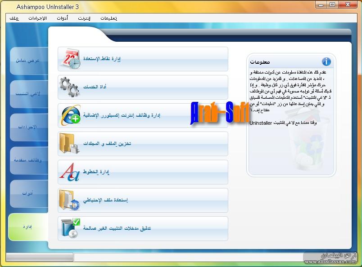Click the restore backup folder icon
362x267 pixels.
pyautogui.click(x=69, y=200)
